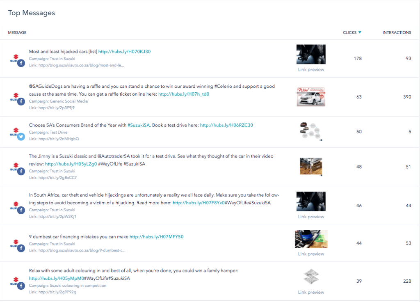Click 'Campaign: Trust in Suzuki' on hijacked list message
This screenshot has height=302, width=420.
pos(52,59)
